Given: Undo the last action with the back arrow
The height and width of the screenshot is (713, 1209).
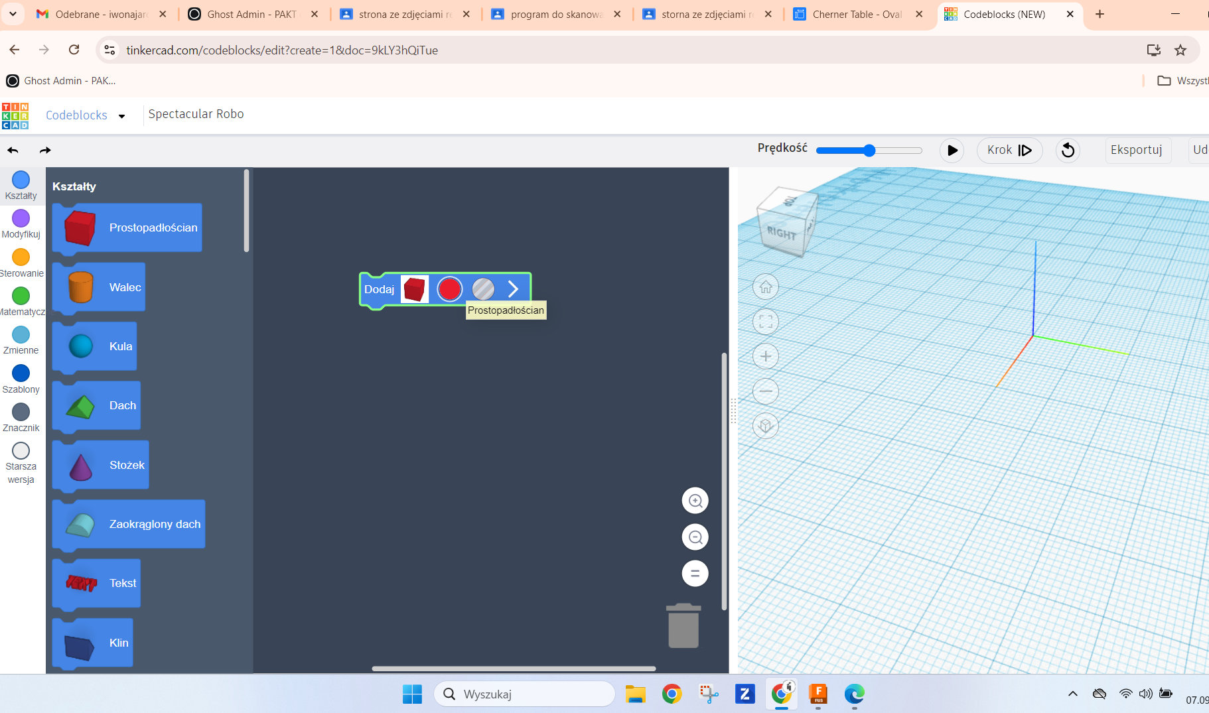Looking at the screenshot, I should tap(13, 151).
